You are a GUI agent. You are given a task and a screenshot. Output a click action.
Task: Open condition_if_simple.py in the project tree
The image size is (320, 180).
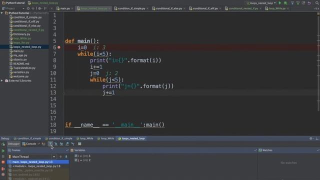pyautogui.click(x=27, y=17)
